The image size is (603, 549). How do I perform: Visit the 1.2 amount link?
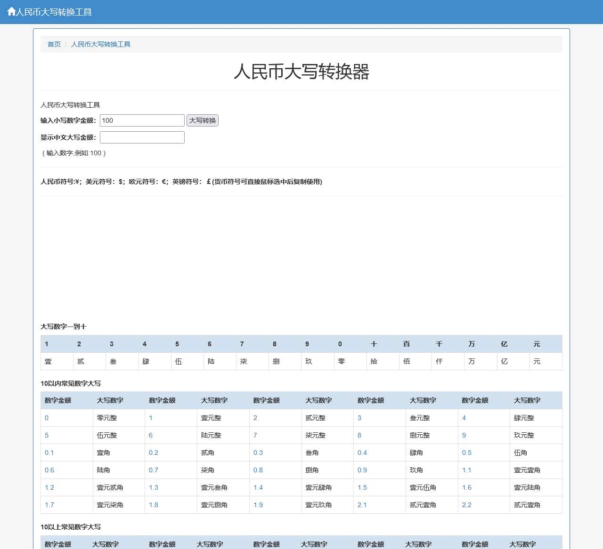coord(49,487)
